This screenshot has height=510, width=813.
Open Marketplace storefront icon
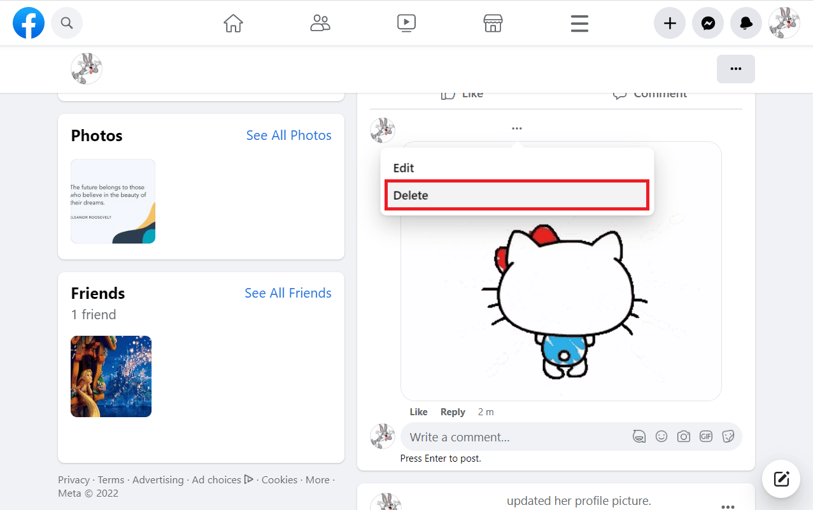coord(493,23)
